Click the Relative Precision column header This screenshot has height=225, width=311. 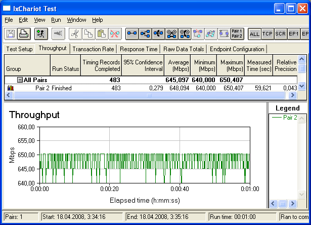[285, 65]
